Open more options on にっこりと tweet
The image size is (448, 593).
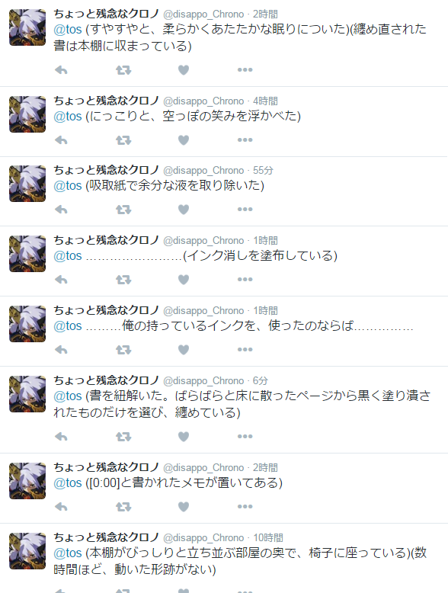point(245,140)
